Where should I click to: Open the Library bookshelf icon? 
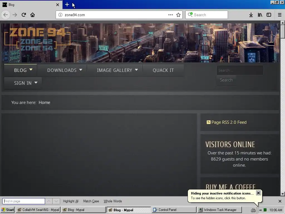point(260,15)
